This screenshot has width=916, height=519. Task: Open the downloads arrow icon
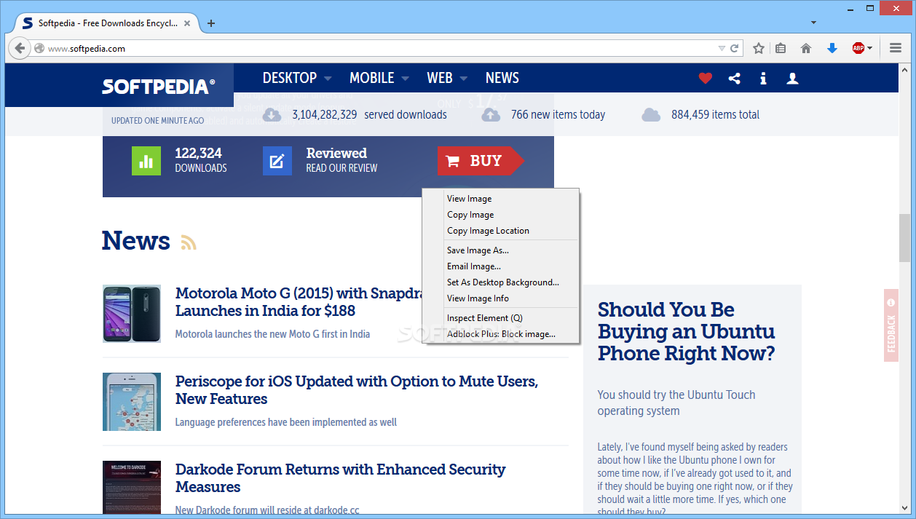[832, 48]
